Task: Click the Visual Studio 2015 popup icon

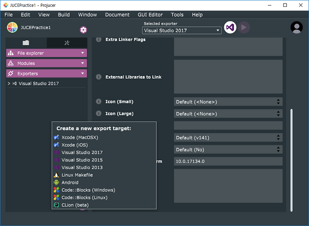Action: pyautogui.click(x=56, y=160)
